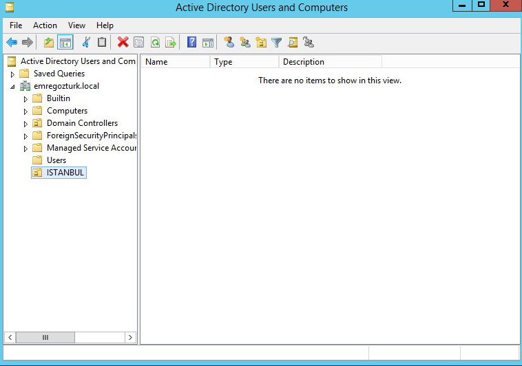Click the red Delete icon
522x366 pixels.
click(123, 43)
